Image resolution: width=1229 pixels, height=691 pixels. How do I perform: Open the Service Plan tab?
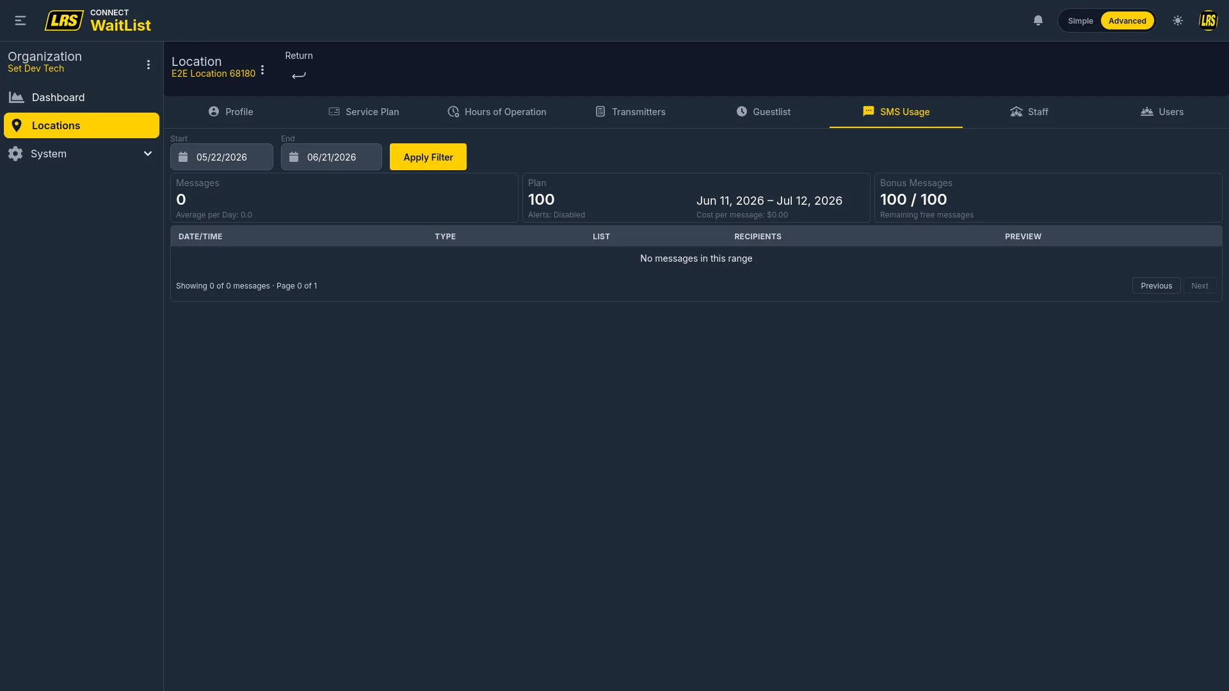tap(364, 112)
